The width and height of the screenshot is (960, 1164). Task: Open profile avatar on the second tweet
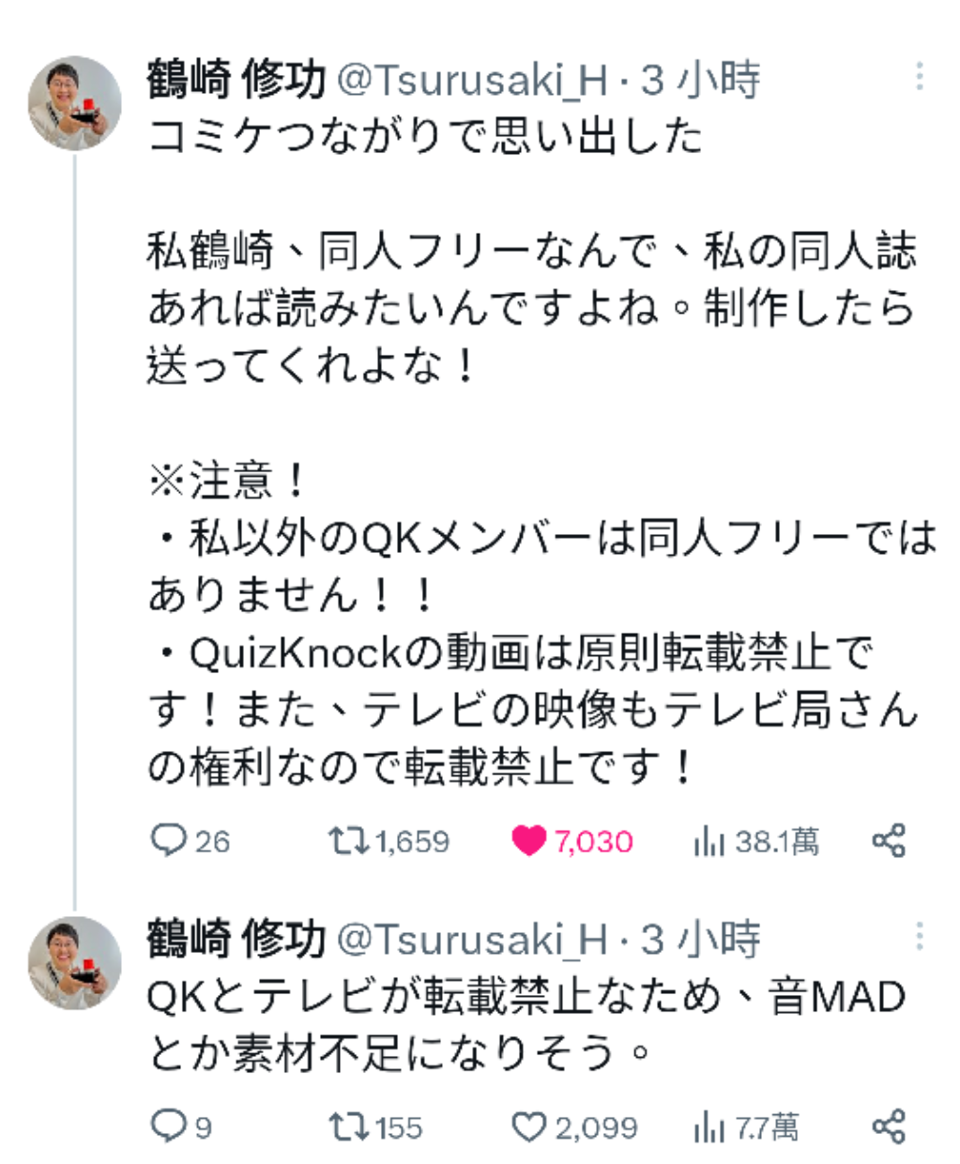click(x=75, y=962)
